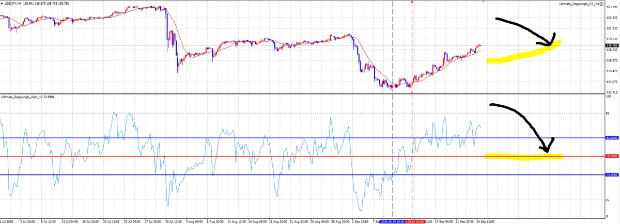Click the divider between price chart and indicator window

302,93
